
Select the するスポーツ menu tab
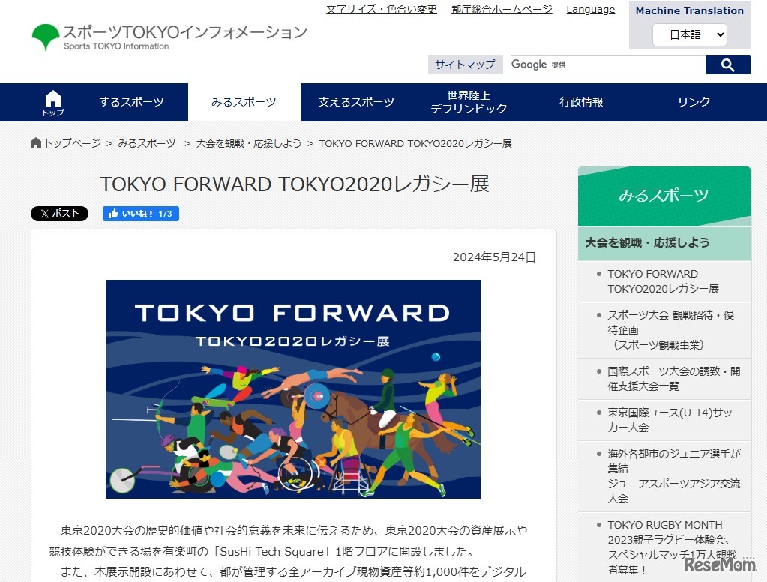132,102
